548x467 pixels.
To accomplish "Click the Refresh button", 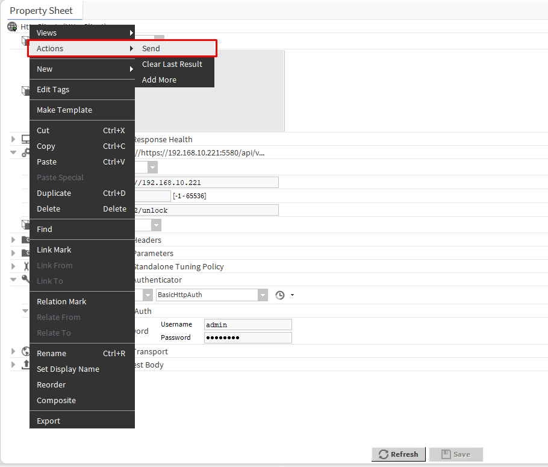I will 399,454.
